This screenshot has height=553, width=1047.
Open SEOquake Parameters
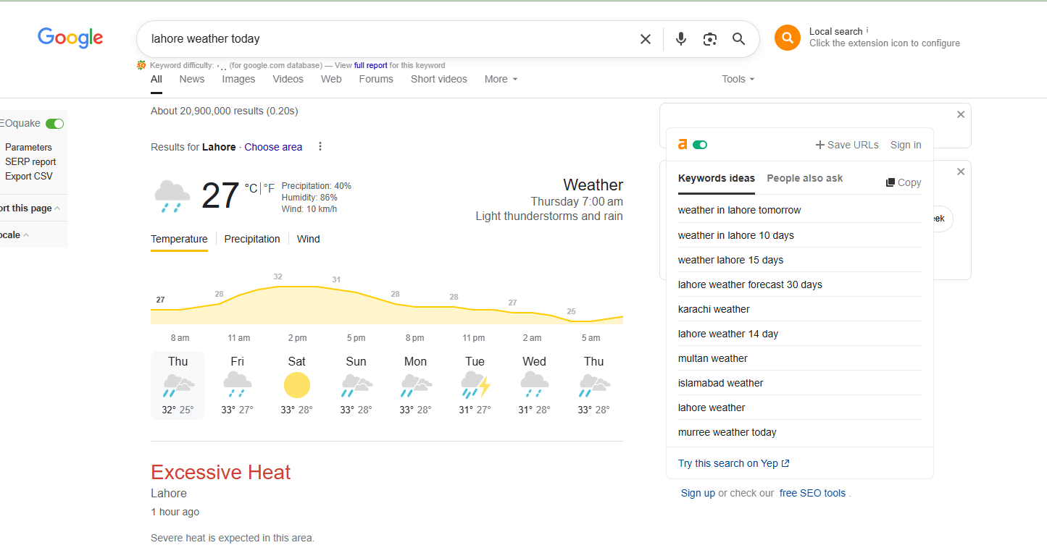[28, 147]
